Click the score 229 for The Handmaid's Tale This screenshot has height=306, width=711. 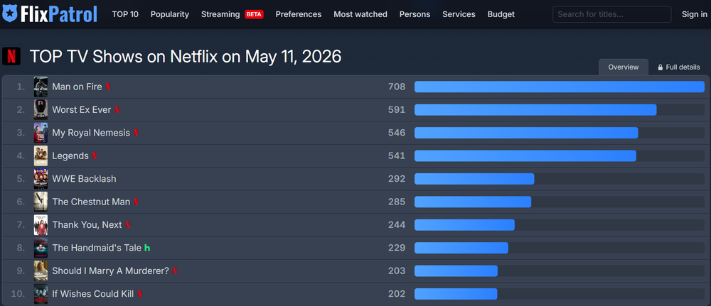coord(397,248)
